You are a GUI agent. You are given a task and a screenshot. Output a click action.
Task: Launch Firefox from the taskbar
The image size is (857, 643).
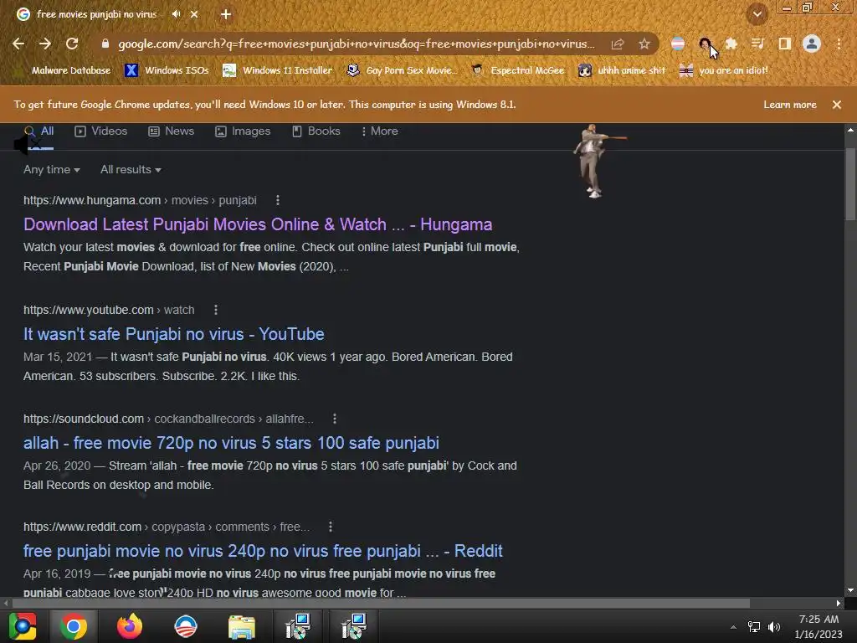point(130,626)
